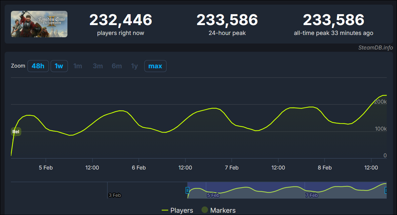This screenshot has height=215, width=397.
Task: Pick the 3m zoom option
Action: (x=98, y=66)
